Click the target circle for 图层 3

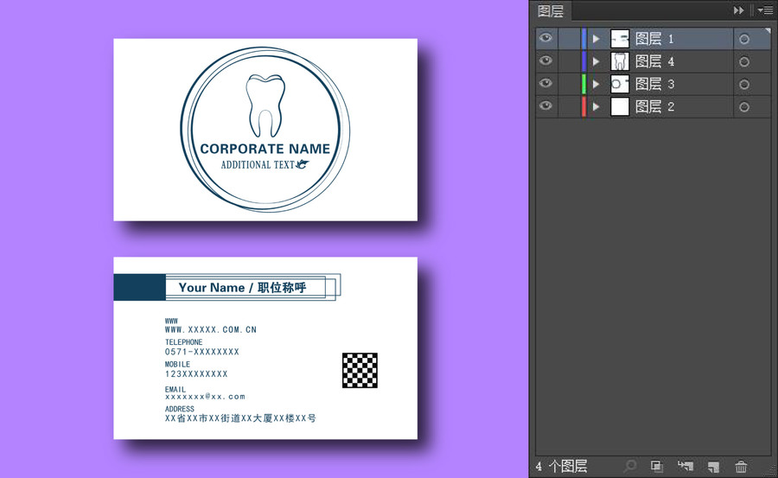(x=743, y=84)
